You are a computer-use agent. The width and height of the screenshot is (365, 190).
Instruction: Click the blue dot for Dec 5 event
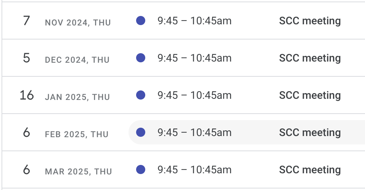pyautogui.click(x=141, y=58)
